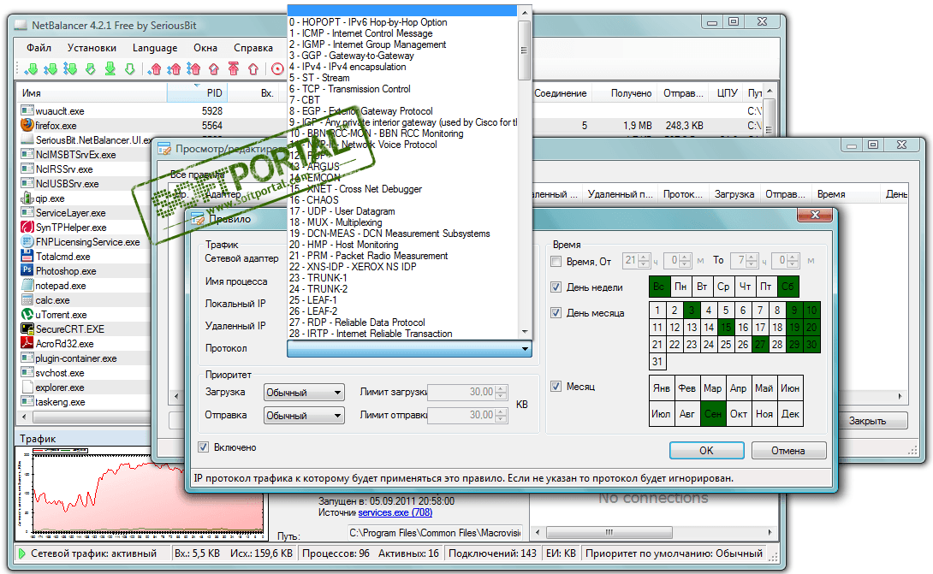Click the 'Отмена' button
This screenshot has width=933, height=574.
788,450
